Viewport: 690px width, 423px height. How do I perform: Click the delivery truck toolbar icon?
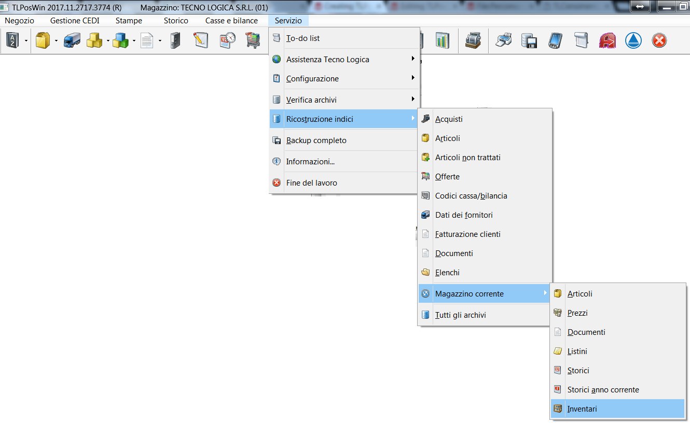[x=72, y=41]
